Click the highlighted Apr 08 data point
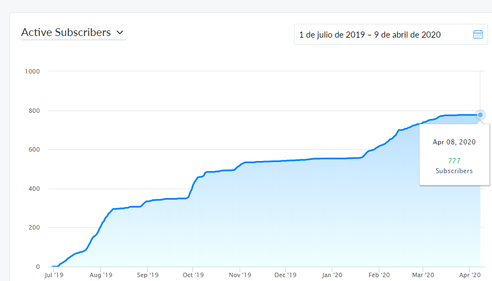 coord(480,115)
